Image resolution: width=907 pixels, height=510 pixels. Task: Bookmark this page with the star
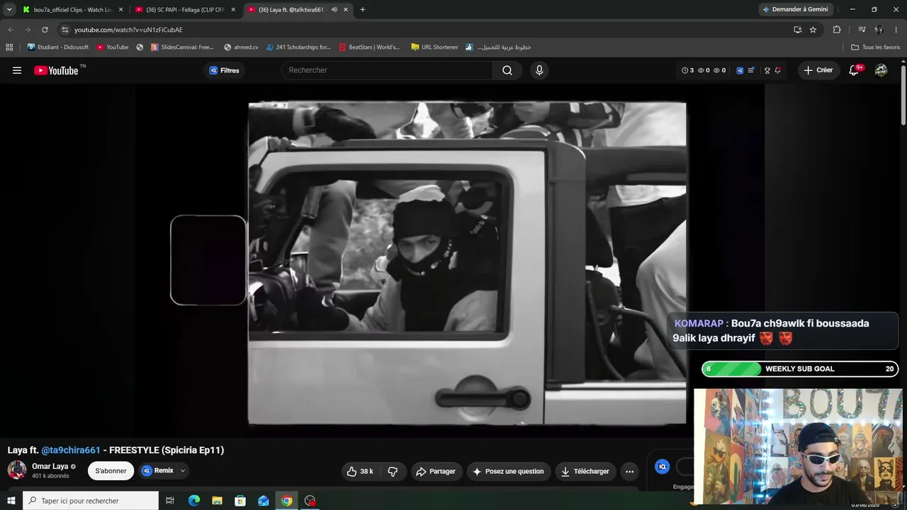[x=813, y=30]
